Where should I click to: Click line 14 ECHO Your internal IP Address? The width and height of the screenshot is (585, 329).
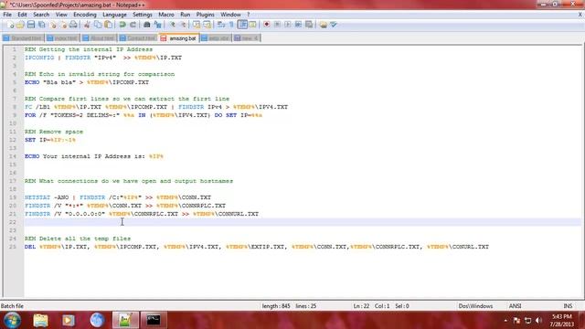coord(94,156)
